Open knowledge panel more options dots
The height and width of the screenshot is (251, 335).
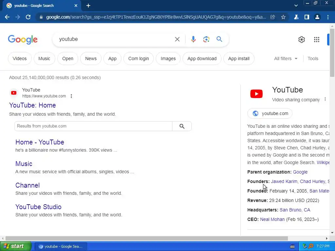[x=325, y=99]
